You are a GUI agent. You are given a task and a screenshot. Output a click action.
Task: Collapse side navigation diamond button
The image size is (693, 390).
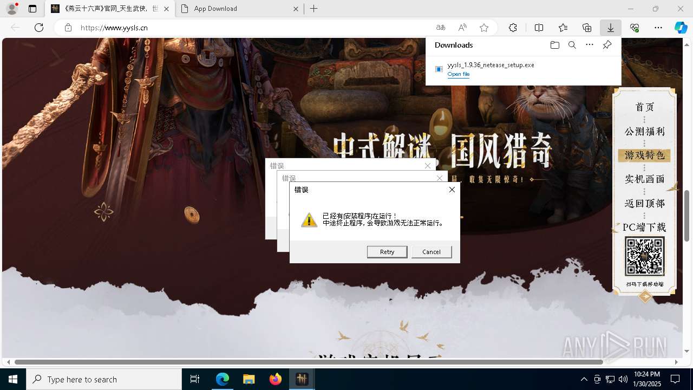[x=645, y=296]
